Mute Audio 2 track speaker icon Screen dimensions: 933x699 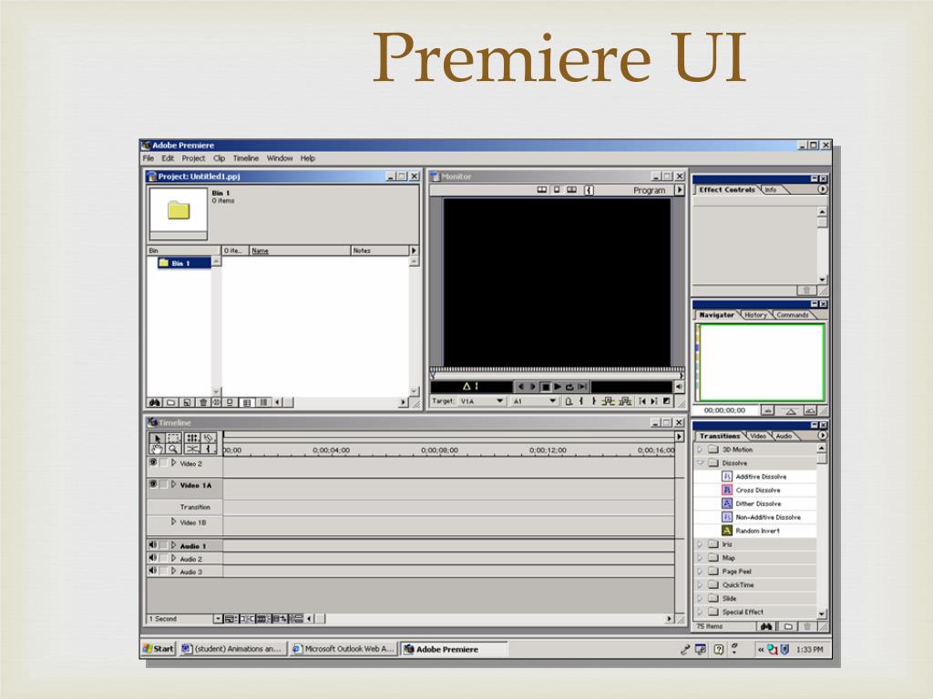coord(153,558)
